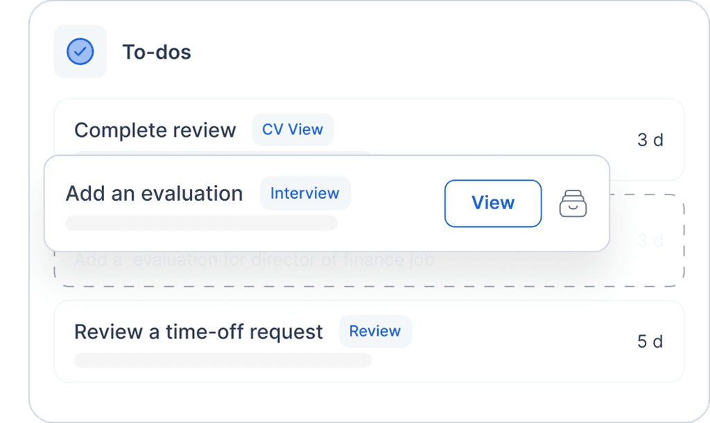Click the 3 d deadline label
Image resolution: width=710 pixels, height=423 pixels.
click(x=652, y=141)
